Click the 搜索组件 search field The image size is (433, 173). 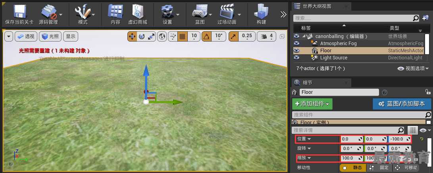(362, 114)
